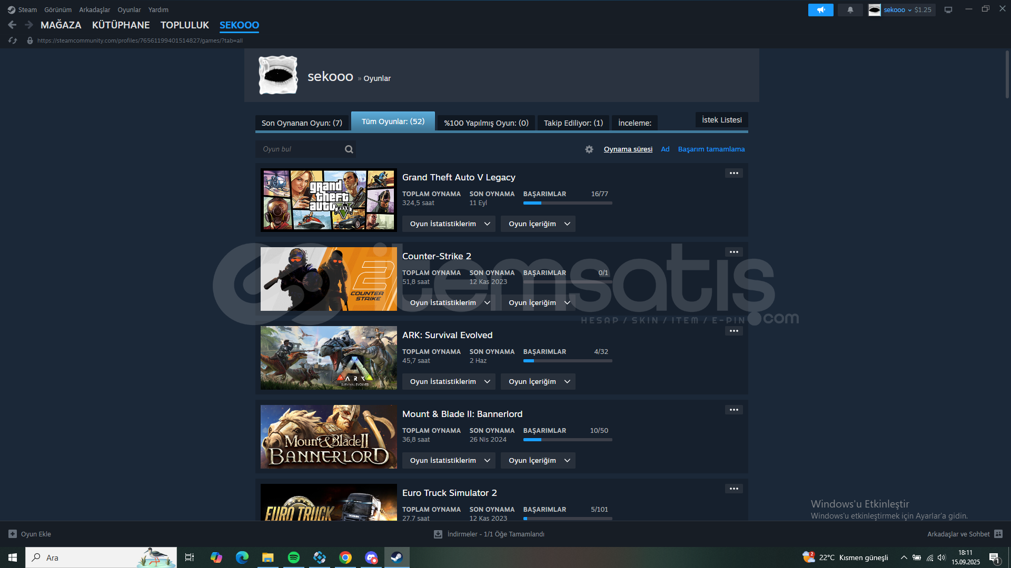Open the Arkadaşlar menu
Viewport: 1011px width, 568px height.
tap(95, 10)
